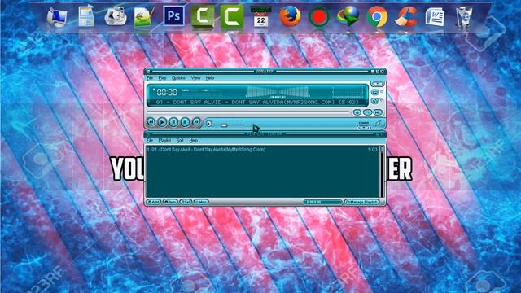Toggle the Winamp media library ML button
The height and width of the screenshot is (293, 521).
pos(378,112)
